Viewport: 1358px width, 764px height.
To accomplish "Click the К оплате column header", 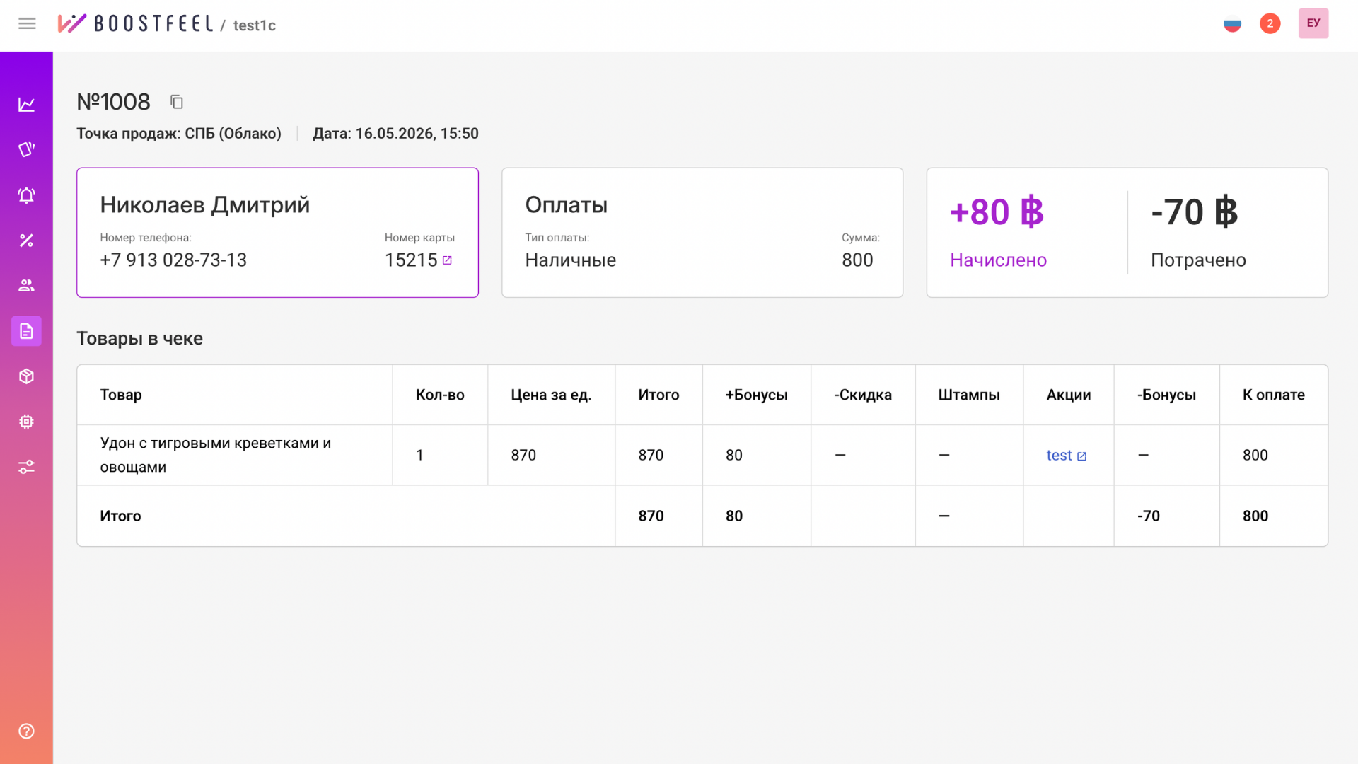I will tap(1274, 395).
